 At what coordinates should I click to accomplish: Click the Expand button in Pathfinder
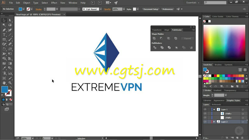pos(188,38)
